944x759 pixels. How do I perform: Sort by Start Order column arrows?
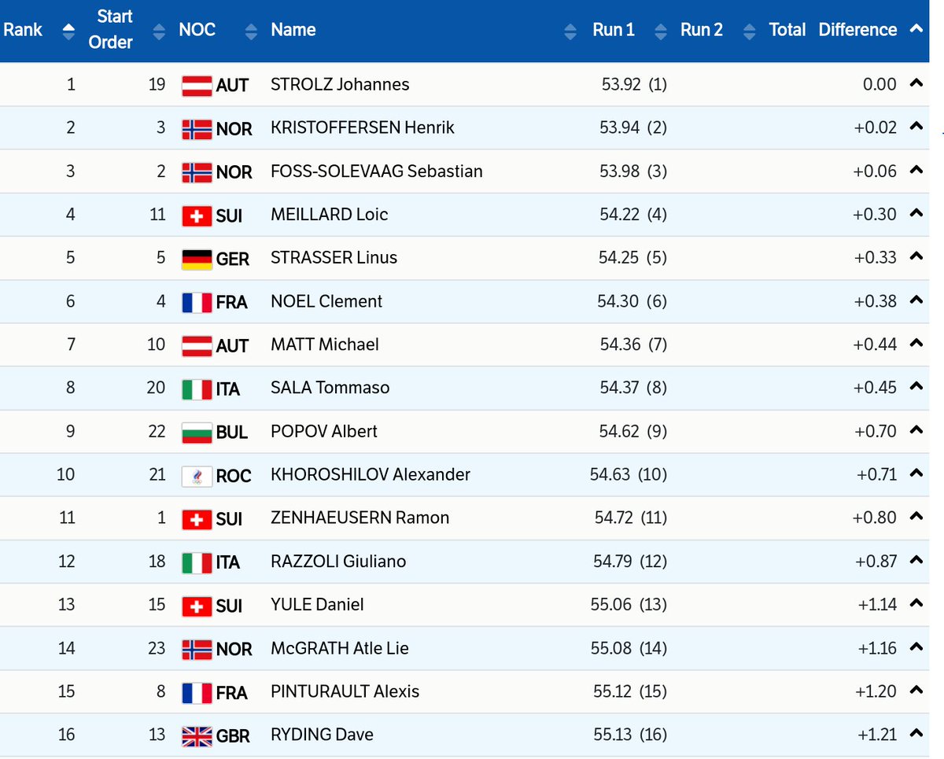[160, 31]
